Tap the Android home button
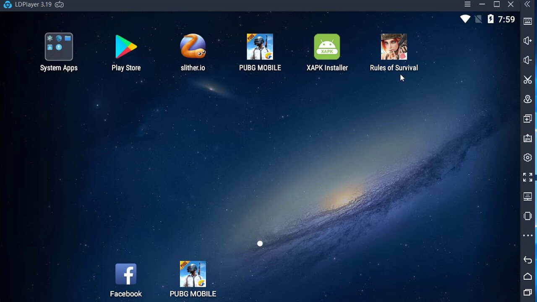This screenshot has height=302, width=537. click(528, 276)
